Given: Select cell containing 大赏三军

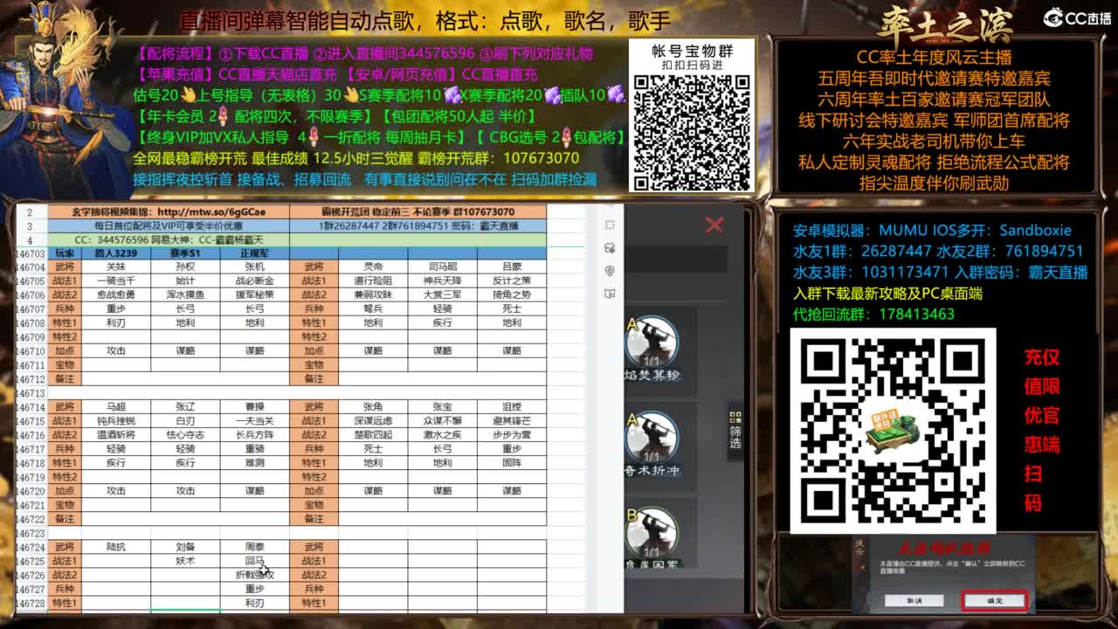Looking at the screenshot, I should pos(443,294).
